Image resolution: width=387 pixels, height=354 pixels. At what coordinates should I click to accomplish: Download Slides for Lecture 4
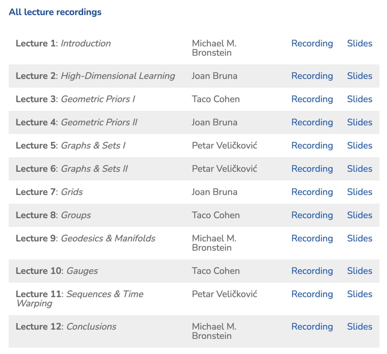359,122
